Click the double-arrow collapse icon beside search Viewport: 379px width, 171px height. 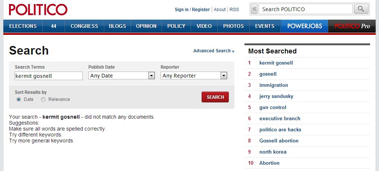click(x=254, y=9)
